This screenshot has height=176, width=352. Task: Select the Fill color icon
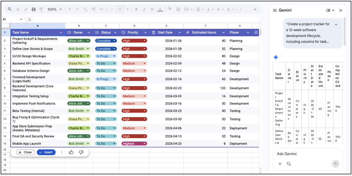point(170,9)
